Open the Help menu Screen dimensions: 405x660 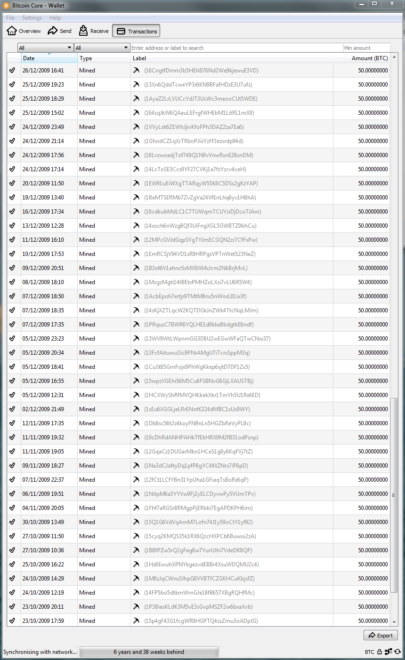55,18
